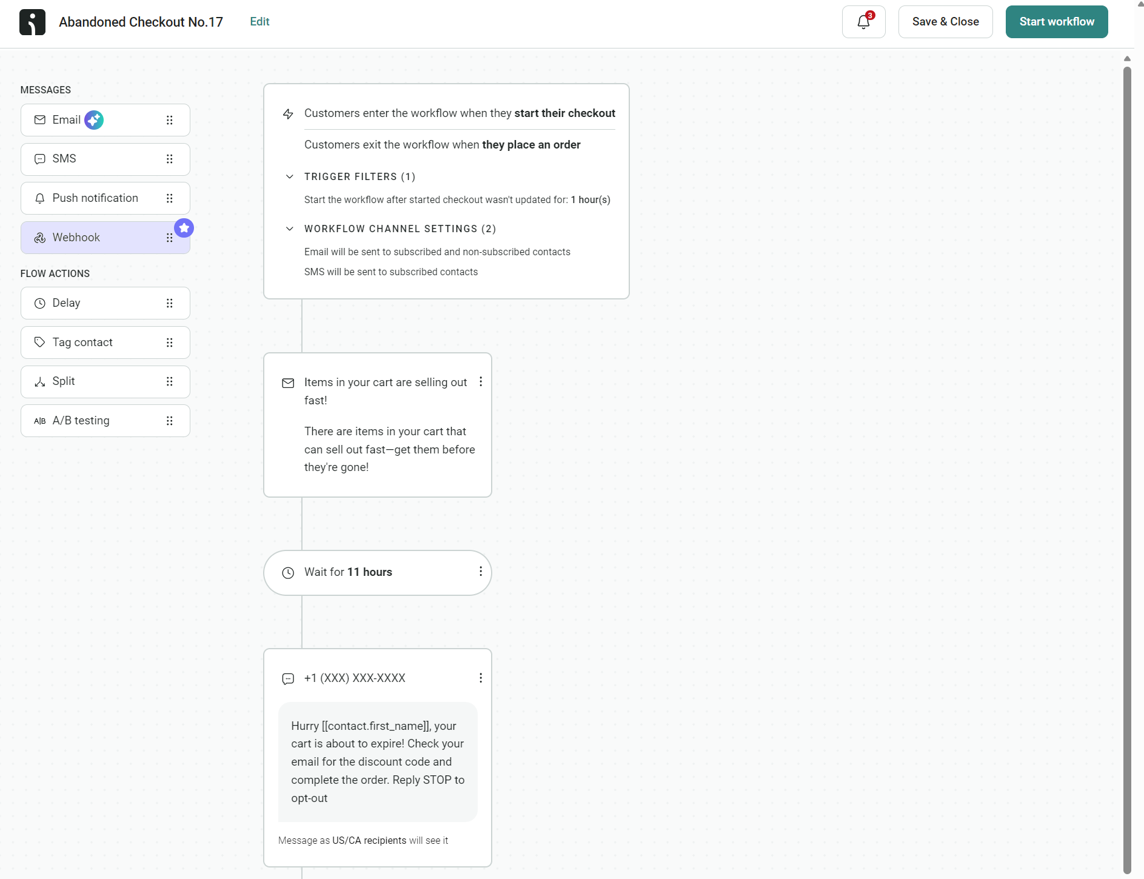Click the Webhook drag handle dots

pyautogui.click(x=170, y=238)
